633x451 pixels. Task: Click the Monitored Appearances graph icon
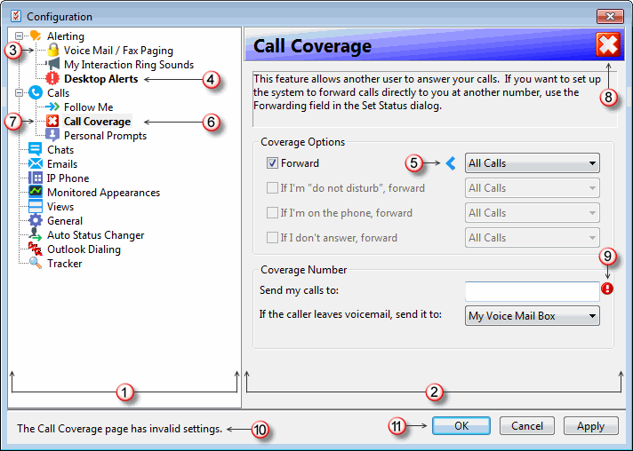[x=36, y=193]
